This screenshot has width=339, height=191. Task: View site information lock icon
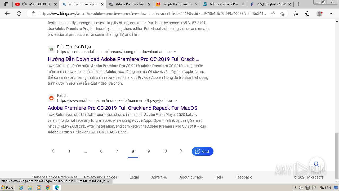pyautogui.click(x=33, y=14)
